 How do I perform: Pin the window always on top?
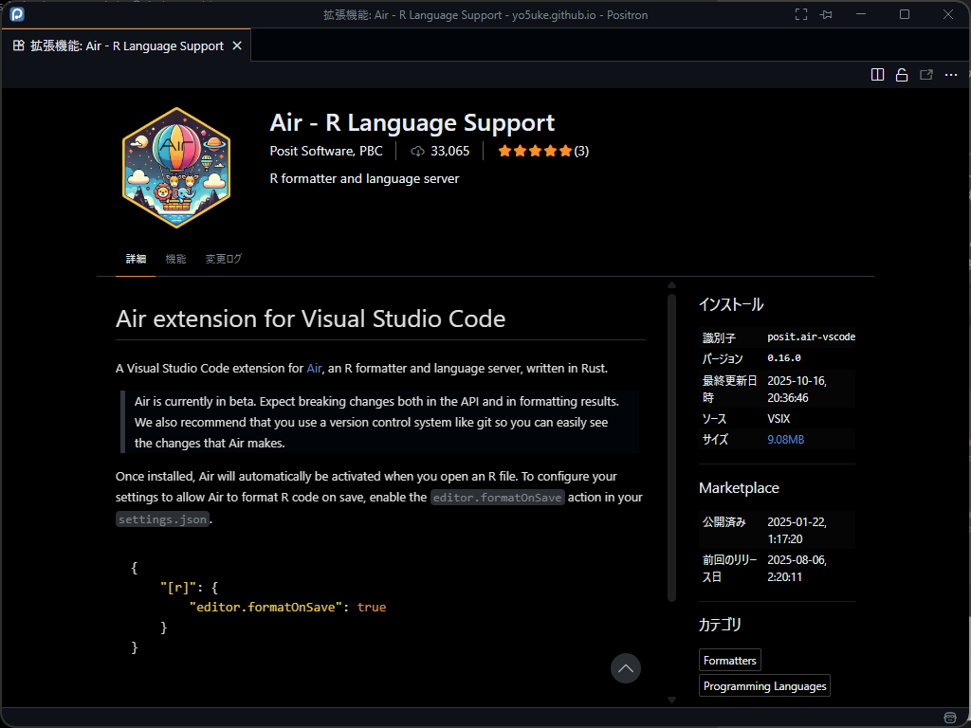pos(827,14)
